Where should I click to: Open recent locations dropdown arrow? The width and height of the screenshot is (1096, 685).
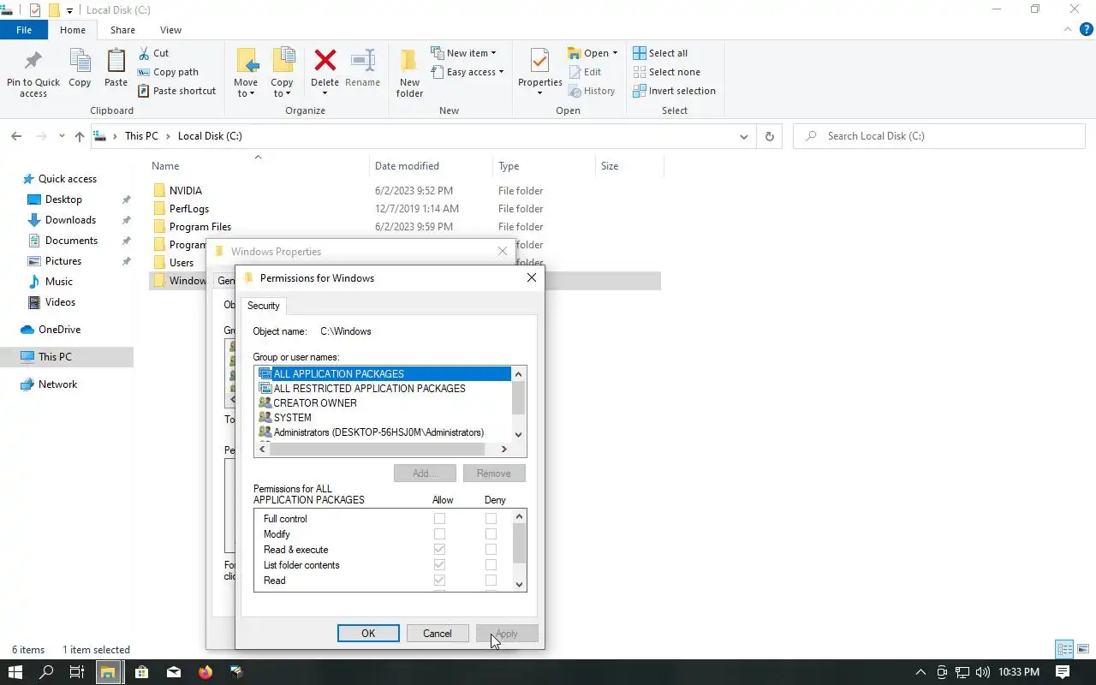(62, 136)
